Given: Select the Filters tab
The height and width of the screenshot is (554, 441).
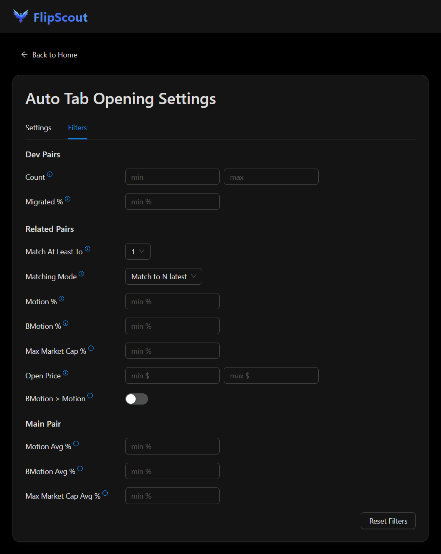Looking at the screenshot, I should [x=77, y=128].
